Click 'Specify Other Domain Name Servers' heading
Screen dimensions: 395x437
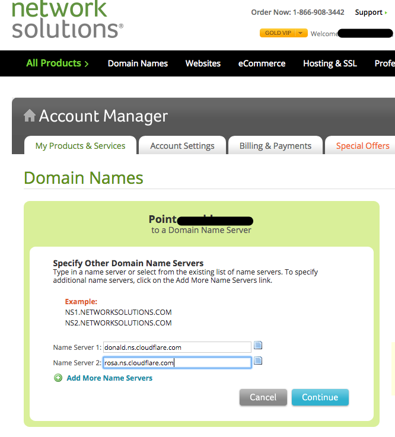tap(128, 263)
